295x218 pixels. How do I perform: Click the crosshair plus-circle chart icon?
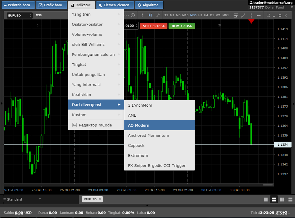133,15
